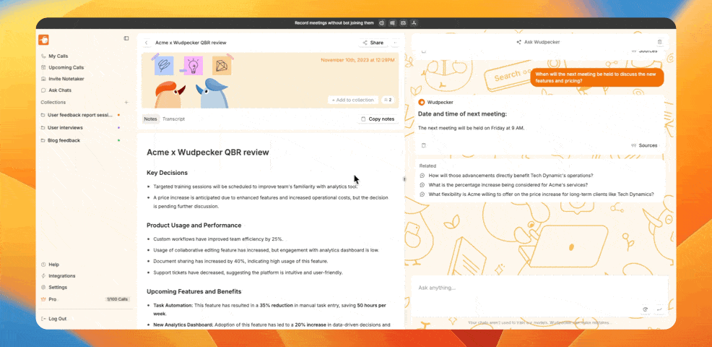The height and width of the screenshot is (347, 712).
Task: Ask about percentage increase for Acme's services
Action: pyautogui.click(x=508, y=184)
